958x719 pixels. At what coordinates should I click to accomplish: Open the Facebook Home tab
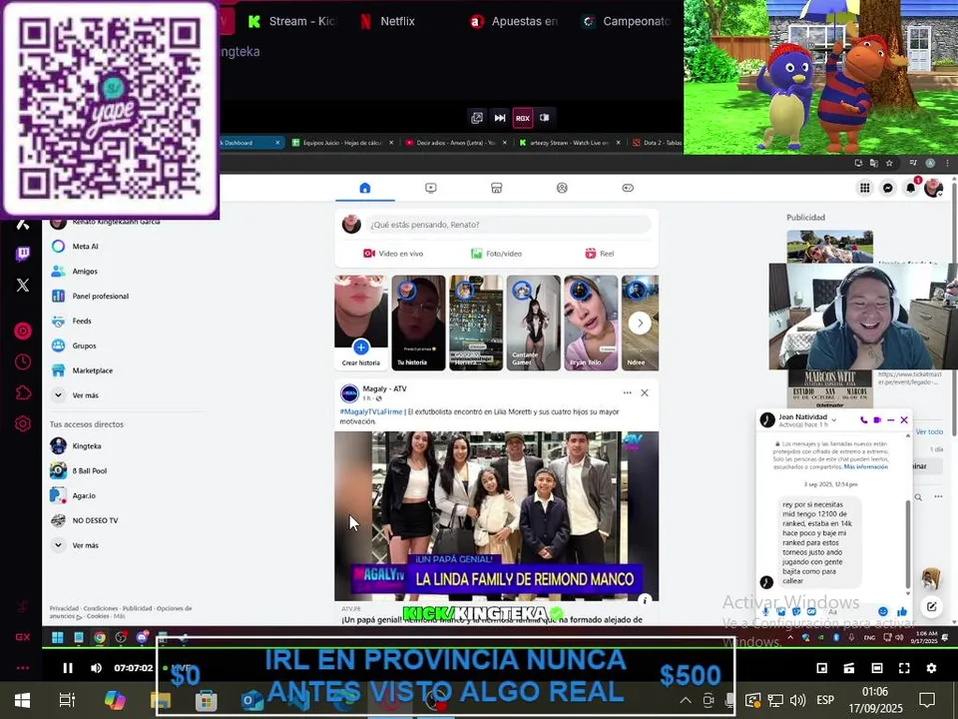coord(365,188)
